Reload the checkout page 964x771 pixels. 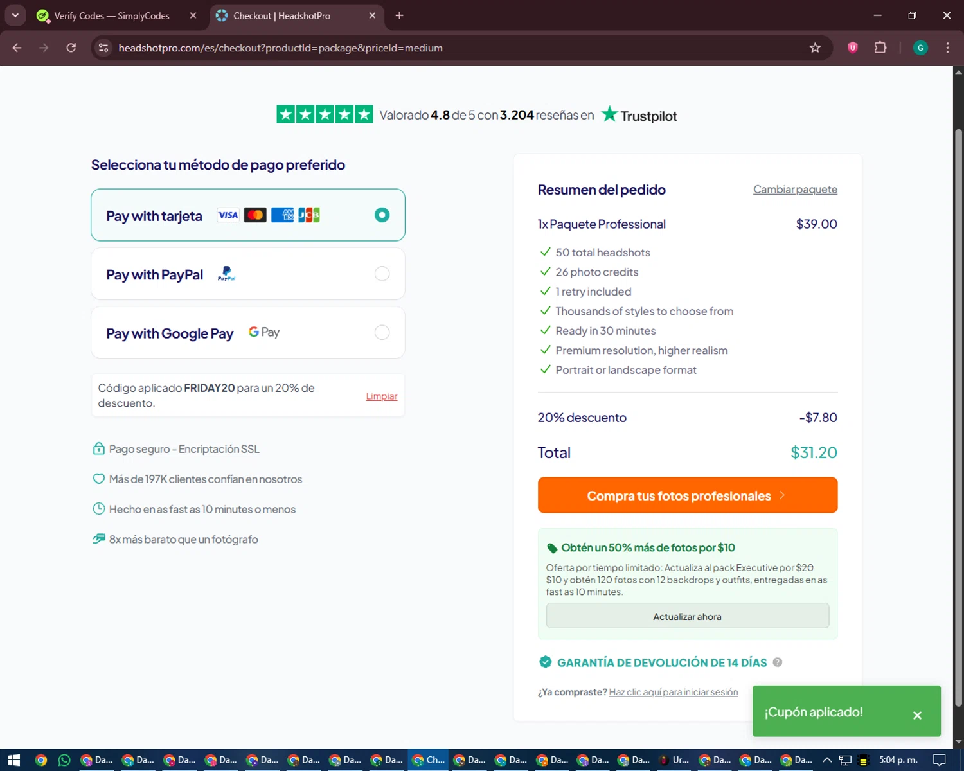pyautogui.click(x=71, y=48)
